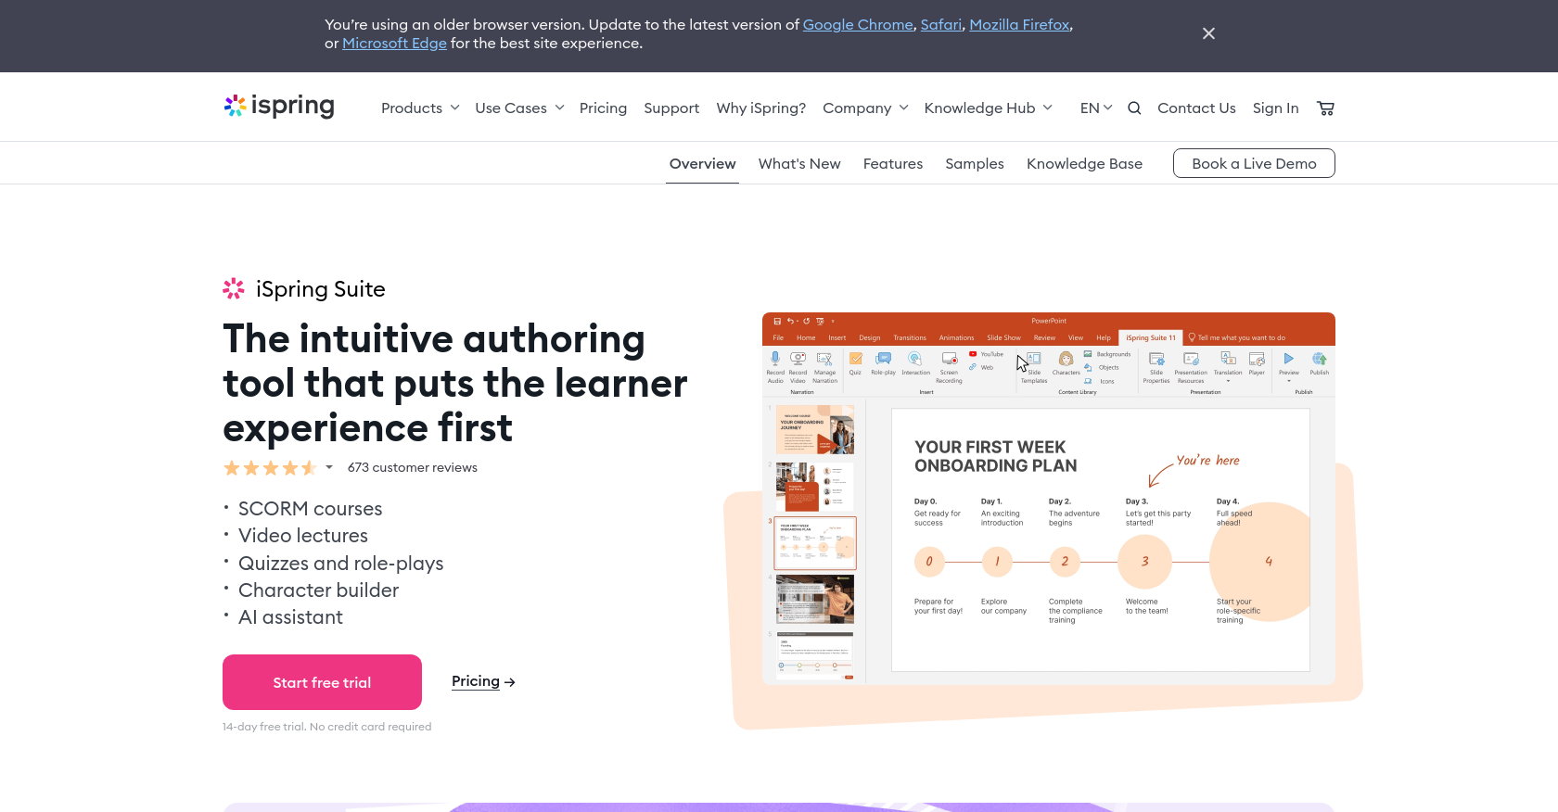Click the Sign In link
Viewport: 1558px width, 812px height.
[x=1275, y=108]
